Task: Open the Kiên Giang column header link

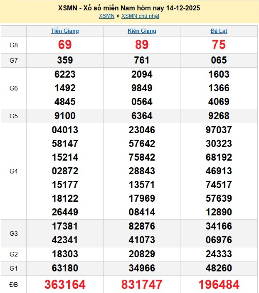Action: pos(142,31)
